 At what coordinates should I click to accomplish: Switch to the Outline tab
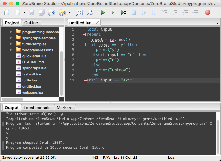coord(31,23)
